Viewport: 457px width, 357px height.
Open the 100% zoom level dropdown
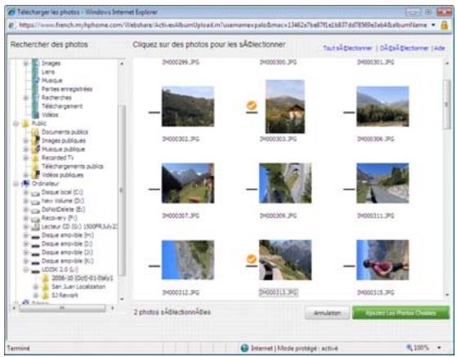pos(439,347)
